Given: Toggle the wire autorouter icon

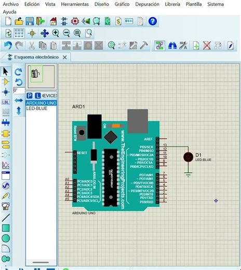Looking at the screenshot, I should point(159,46).
